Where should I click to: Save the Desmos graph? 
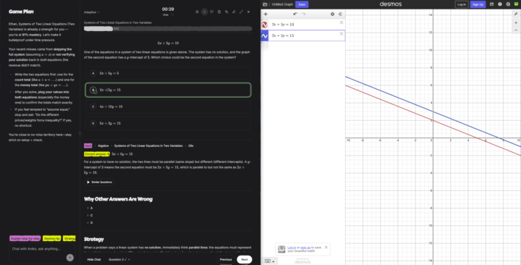click(302, 4)
